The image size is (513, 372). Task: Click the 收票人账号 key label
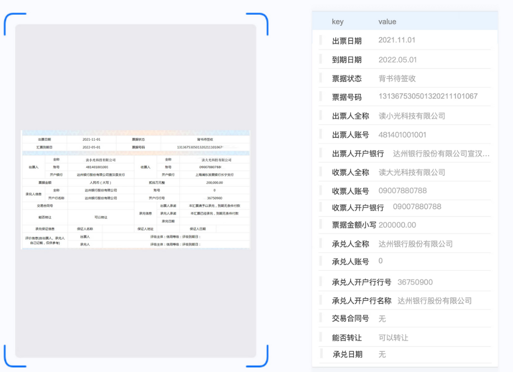[x=351, y=191]
